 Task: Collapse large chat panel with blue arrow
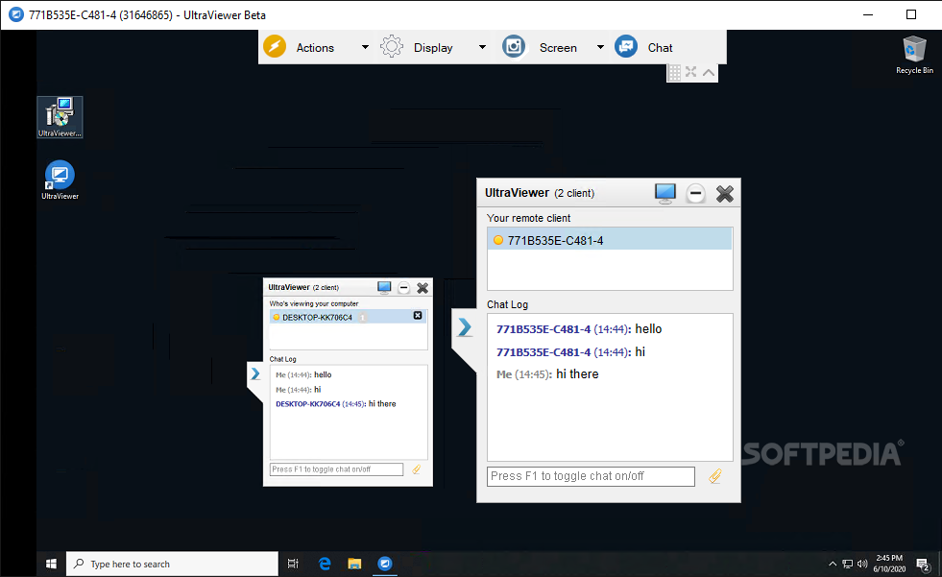click(x=465, y=327)
